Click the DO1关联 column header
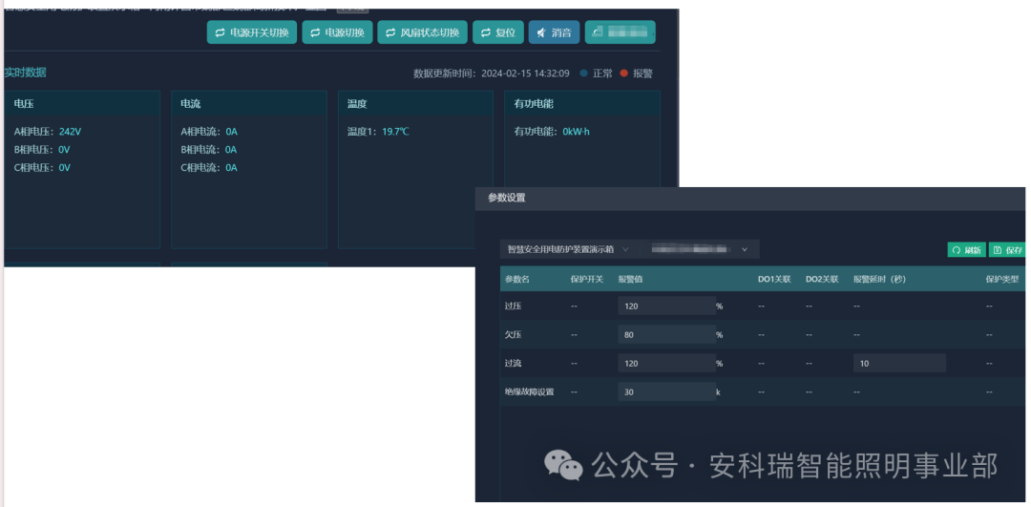The width and height of the screenshot is (1031, 507). (774, 279)
